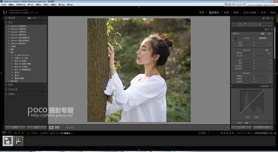Click the Copy (复制) button
The height and width of the screenshot is (152, 278).
click(15, 128)
